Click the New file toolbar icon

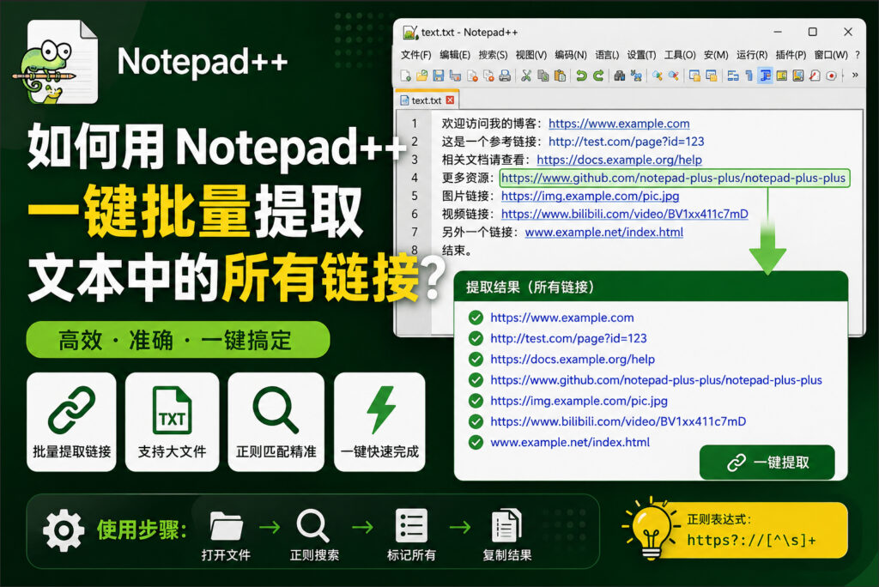[406, 76]
